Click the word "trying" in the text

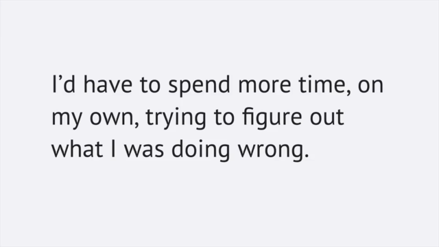tap(176, 118)
